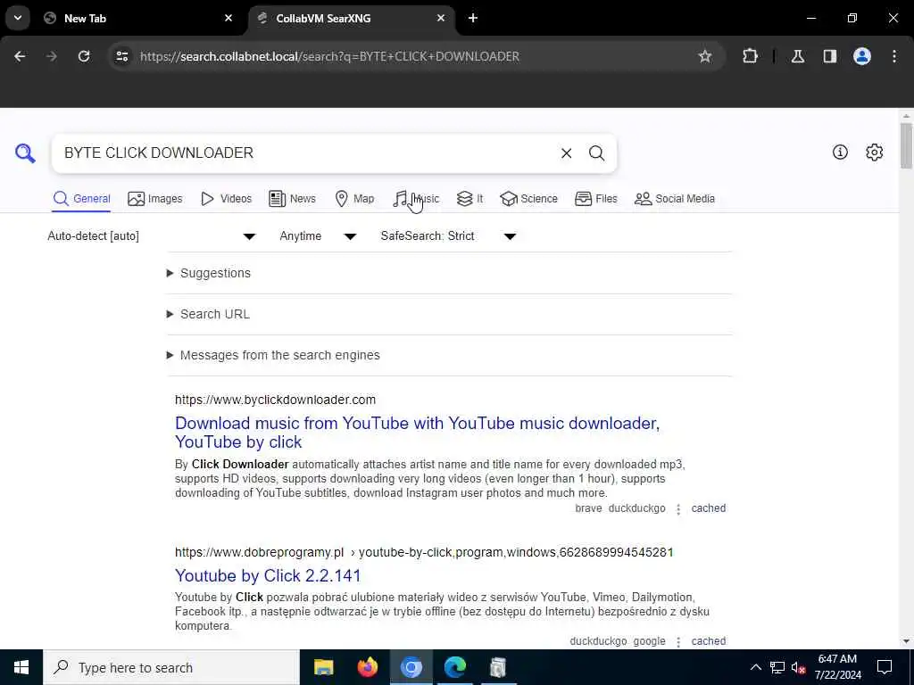The width and height of the screenshot is (914, 685).
Task: Clear the search query with X
Action: (566, 153)
